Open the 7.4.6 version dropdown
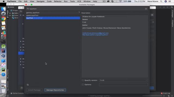Image resolution: width=174 pixels, height=97 pixels. point(123,80)
